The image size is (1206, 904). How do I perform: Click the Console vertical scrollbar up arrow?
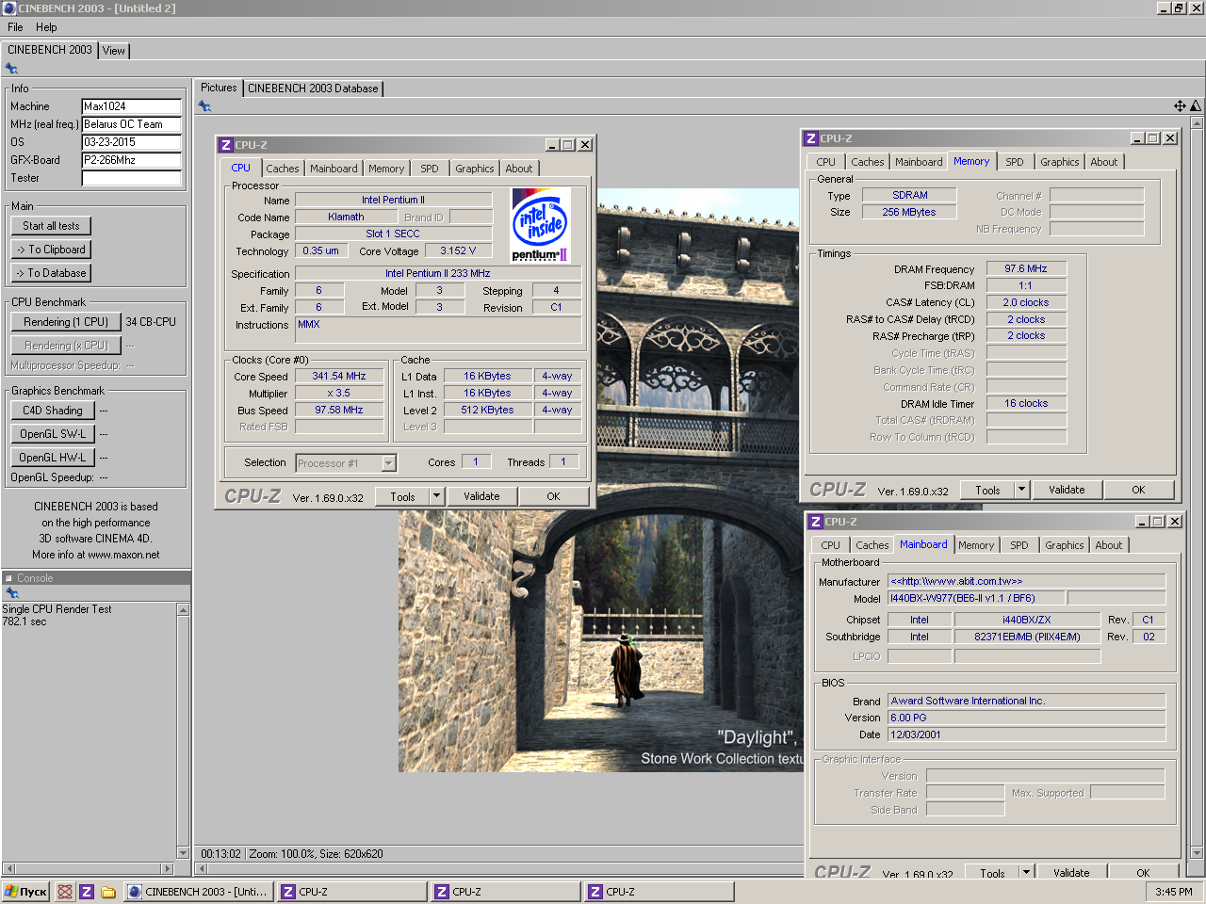[x=183, y=609]
